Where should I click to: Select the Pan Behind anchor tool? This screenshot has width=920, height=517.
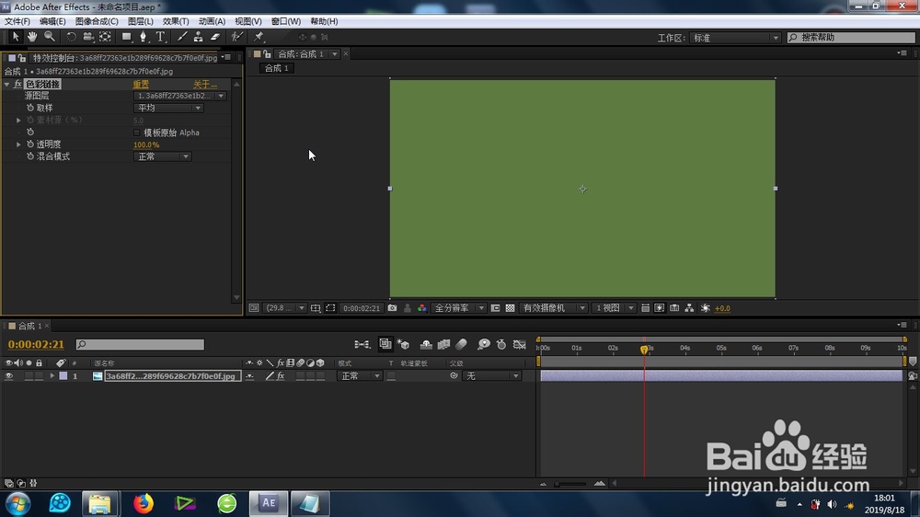(105, 37)
